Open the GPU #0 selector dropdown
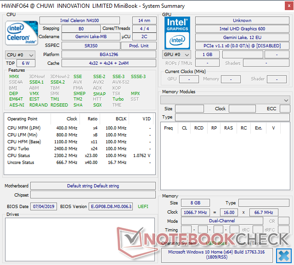The height and width of the screenshot is (265, 294). [176, 55]
